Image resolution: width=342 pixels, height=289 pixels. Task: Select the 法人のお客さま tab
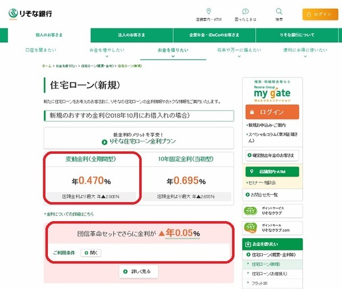click(x=132, y=35)
